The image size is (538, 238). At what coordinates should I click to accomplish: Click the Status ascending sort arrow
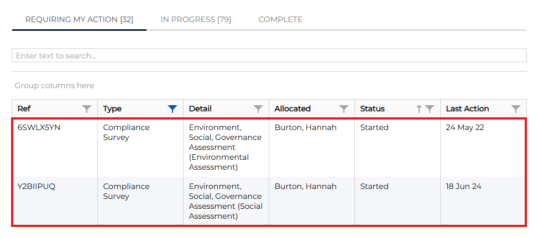point(419,109)
